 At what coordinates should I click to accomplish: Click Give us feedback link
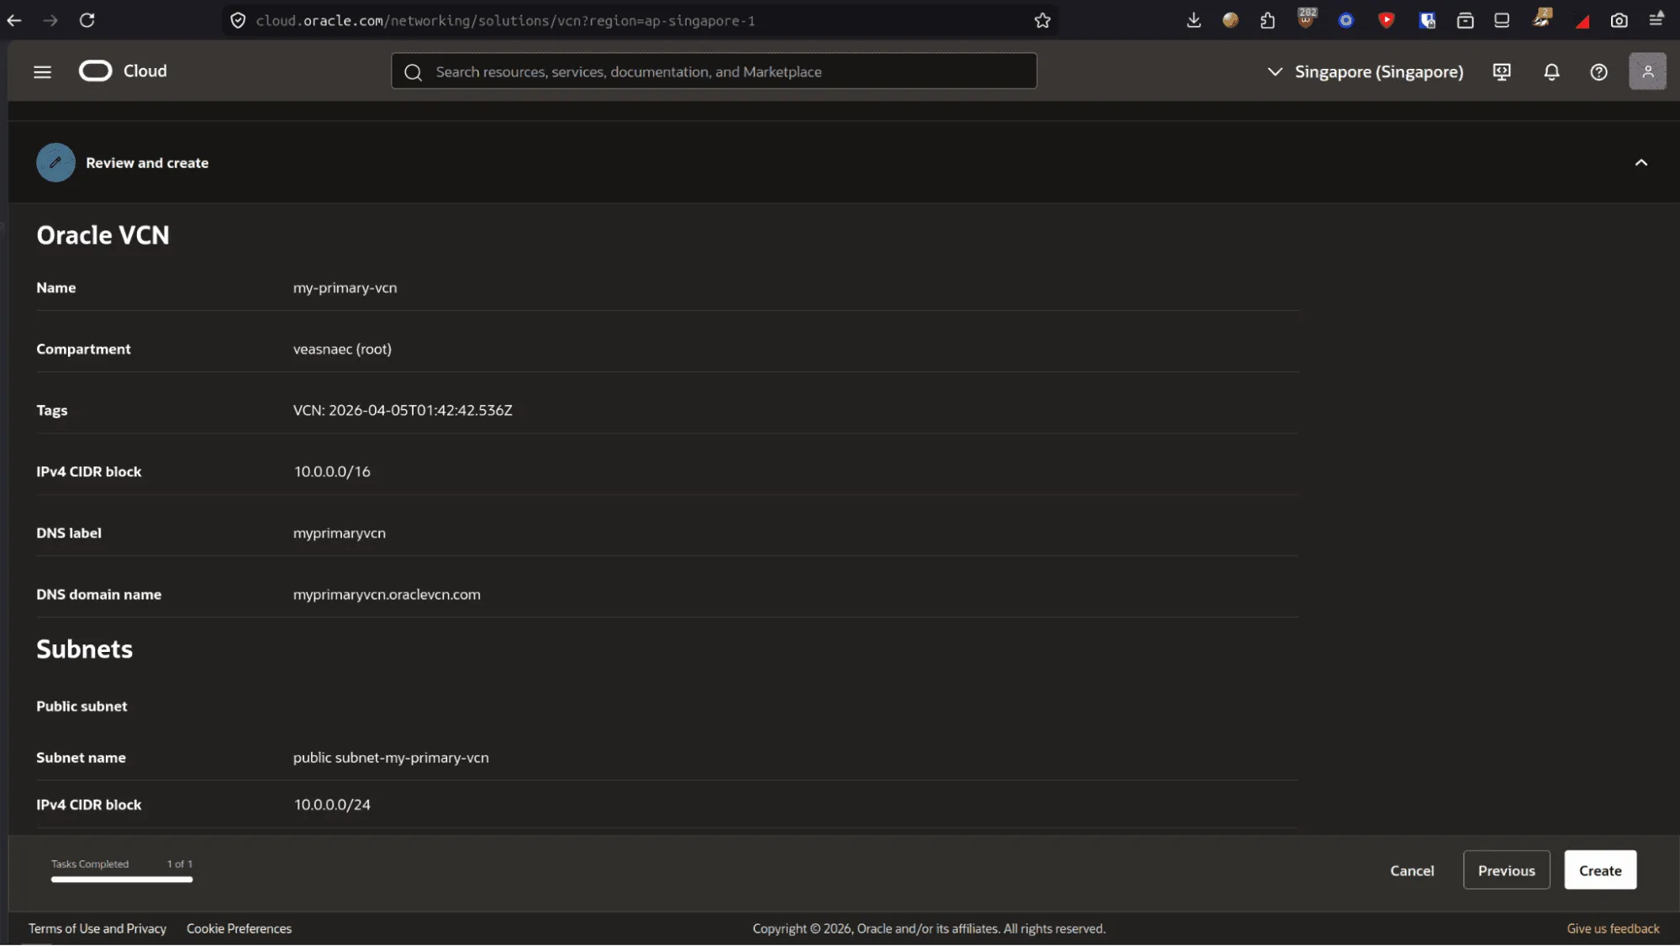tap(1613, 928)
